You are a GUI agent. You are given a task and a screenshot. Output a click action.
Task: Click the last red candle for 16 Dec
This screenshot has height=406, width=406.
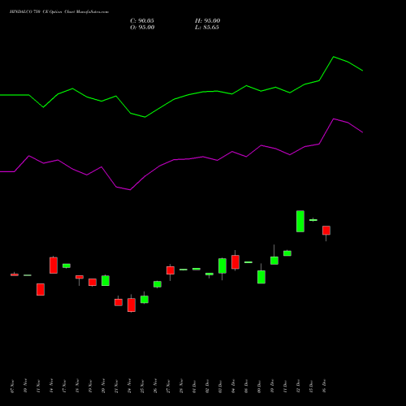(x=326, y=231)
